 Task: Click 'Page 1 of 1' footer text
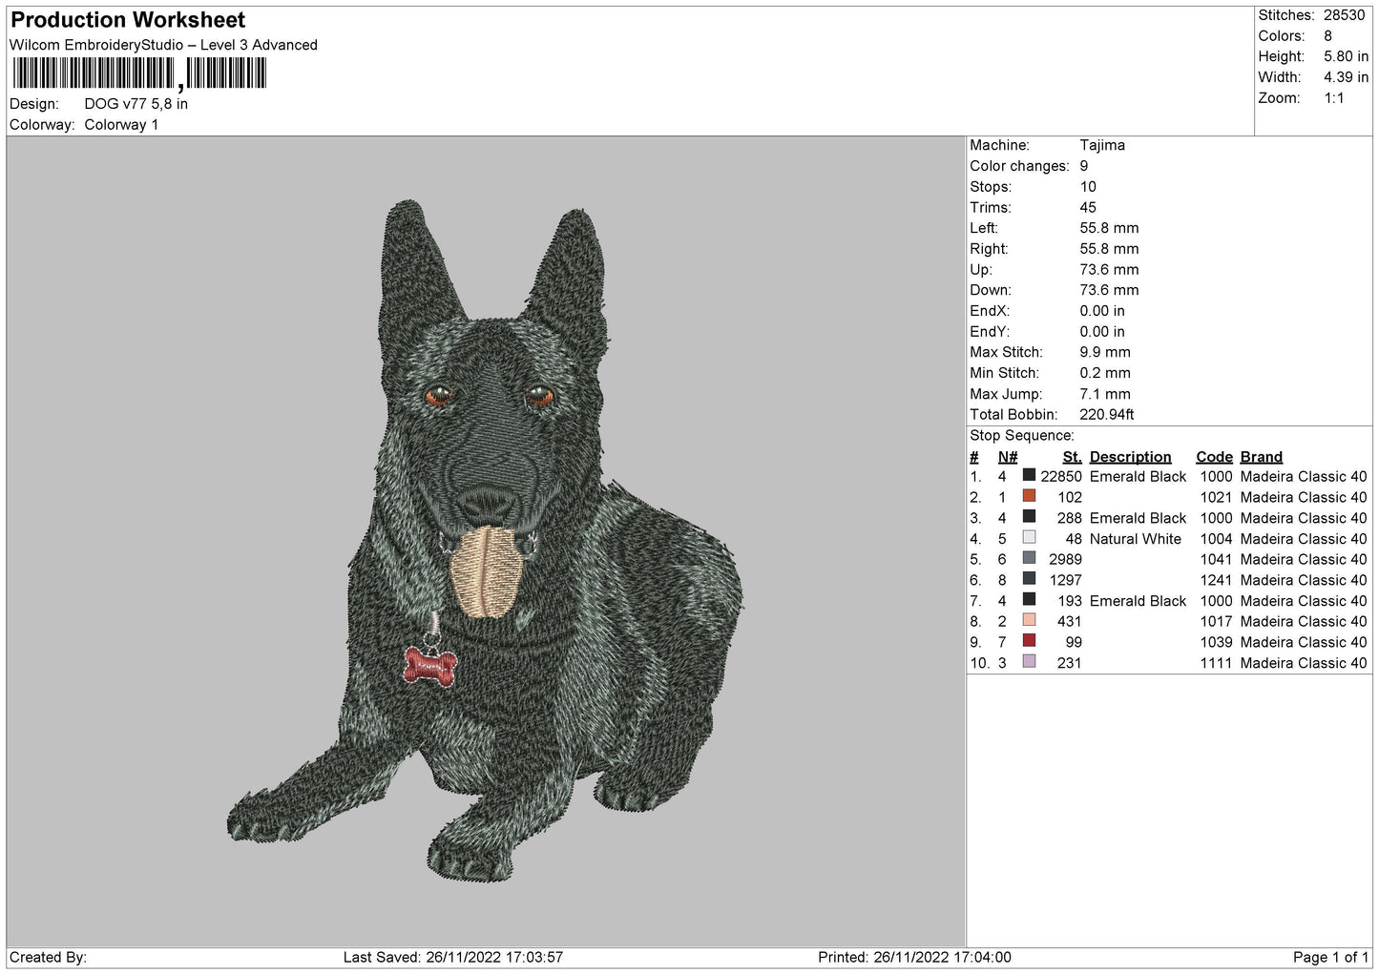tap(1331, 958)
